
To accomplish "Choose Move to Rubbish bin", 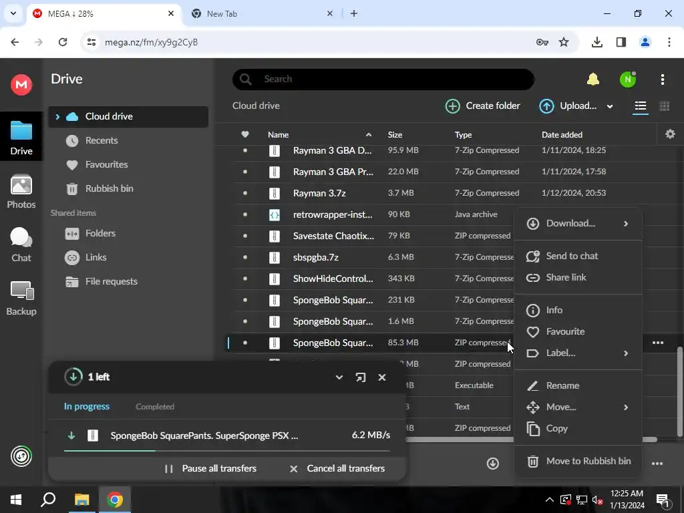I will tap(578, 461).
